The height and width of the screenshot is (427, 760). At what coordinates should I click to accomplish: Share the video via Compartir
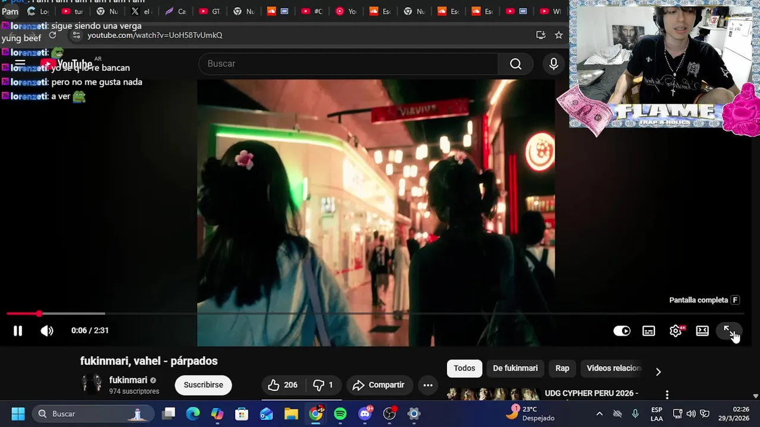pyautogui.click(x=379, y=385)
